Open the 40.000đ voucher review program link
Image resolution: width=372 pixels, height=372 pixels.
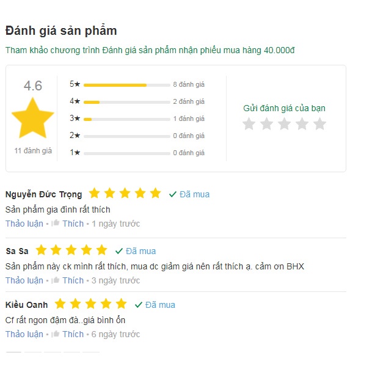tap(150, 50)
